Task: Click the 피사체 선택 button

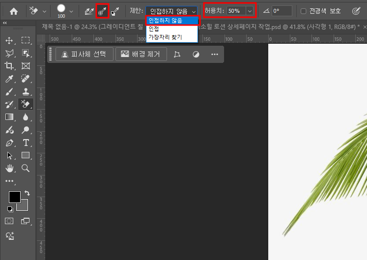Action: [x=85, y=54]
